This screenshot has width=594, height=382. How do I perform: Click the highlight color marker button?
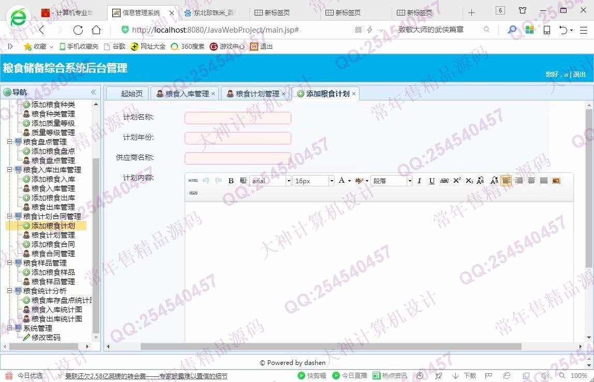359,181
